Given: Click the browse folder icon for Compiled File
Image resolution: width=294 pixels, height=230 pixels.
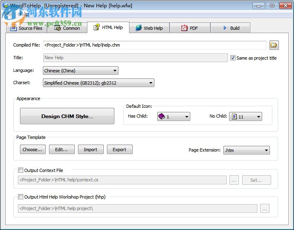Looking at the screenshot, I should click(274, 45).
